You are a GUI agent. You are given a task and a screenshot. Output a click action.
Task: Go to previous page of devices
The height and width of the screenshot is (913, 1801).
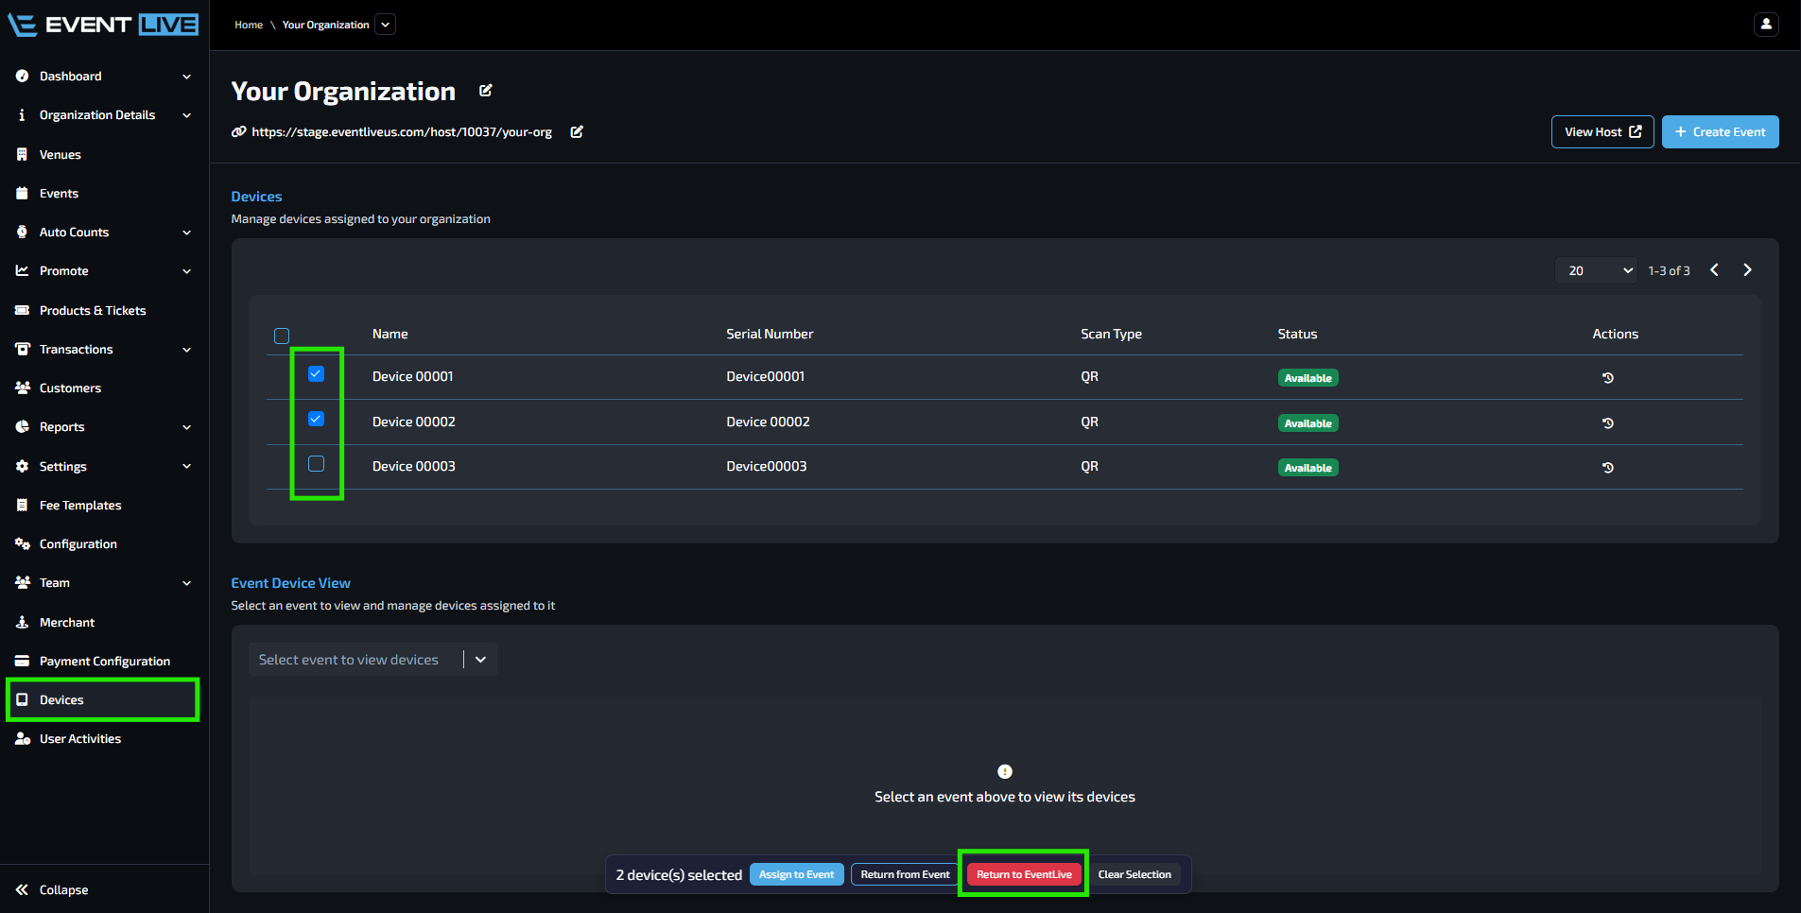(1714, 270)
